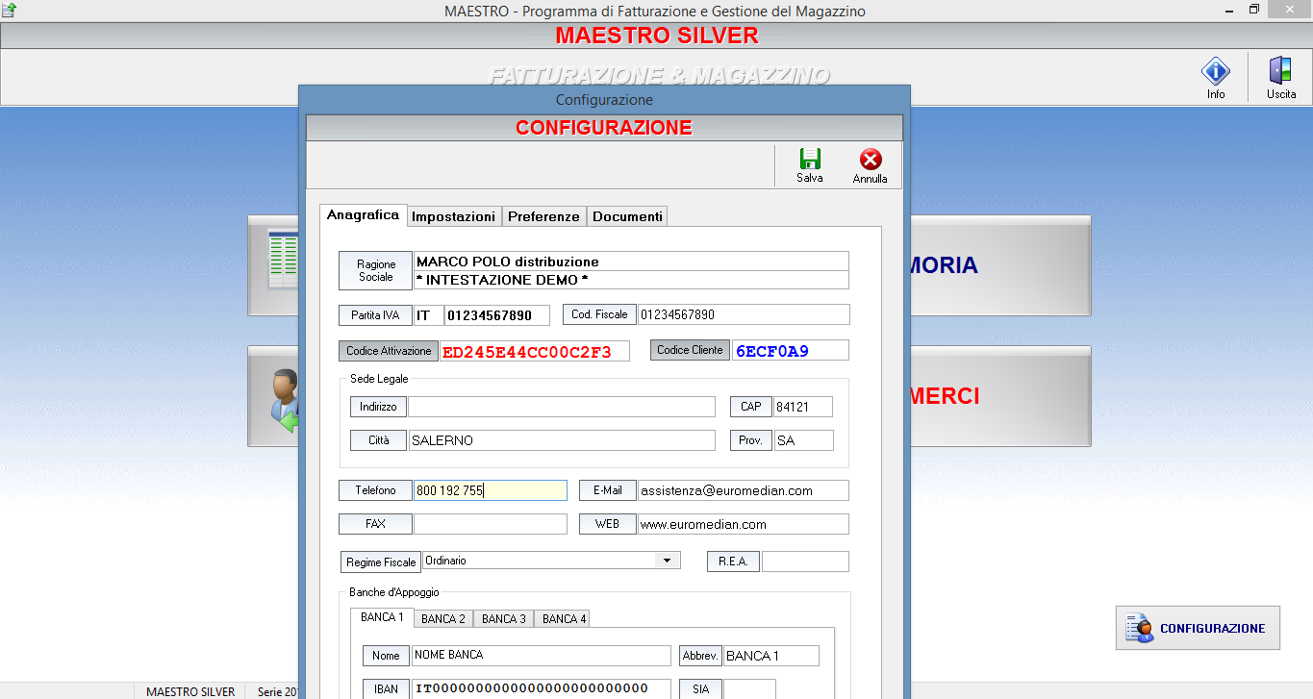Select the BANCA 1 tab
The image size is (1313, 699).
click(x=382, y=617)
